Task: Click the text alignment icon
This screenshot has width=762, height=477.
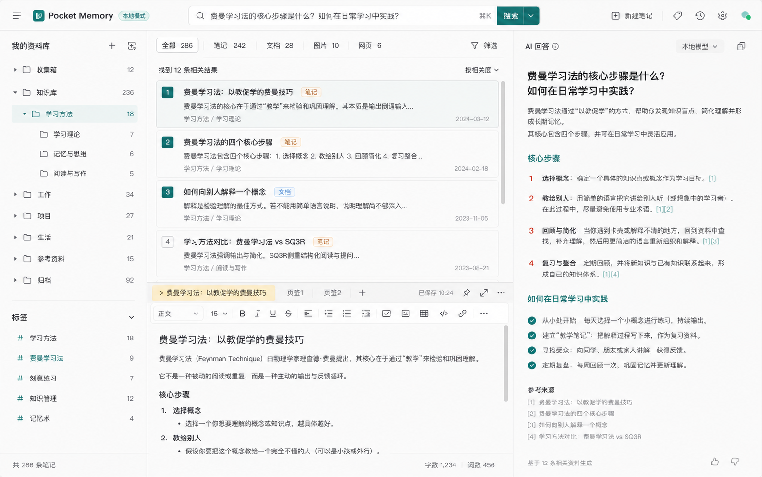Action: 308,314
